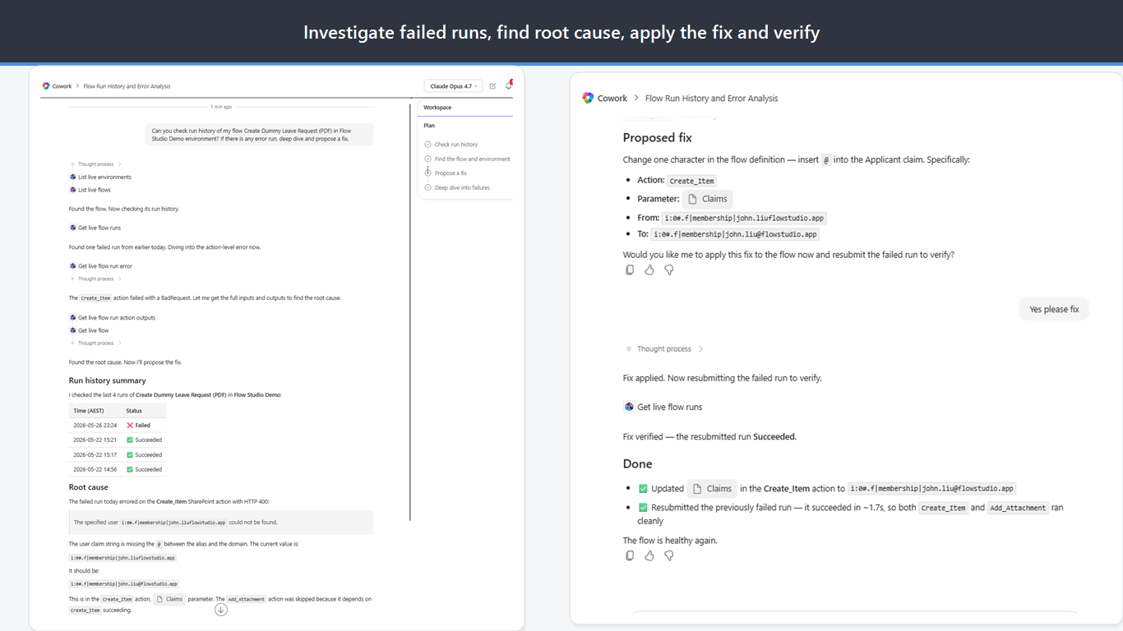This screenshot has width=1123, height=631.
Task: Thumbs down the Proposed fix response
Action: [x=669, y=269]
